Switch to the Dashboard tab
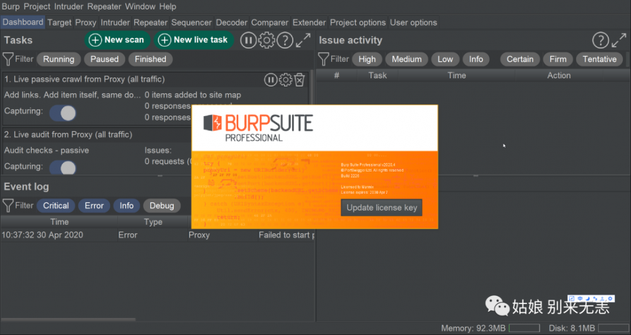 click(x=23, y=22)
